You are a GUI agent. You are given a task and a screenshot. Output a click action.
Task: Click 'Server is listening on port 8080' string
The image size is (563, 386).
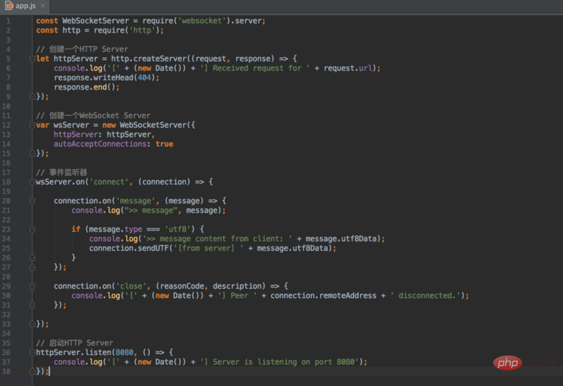point(279,362)
